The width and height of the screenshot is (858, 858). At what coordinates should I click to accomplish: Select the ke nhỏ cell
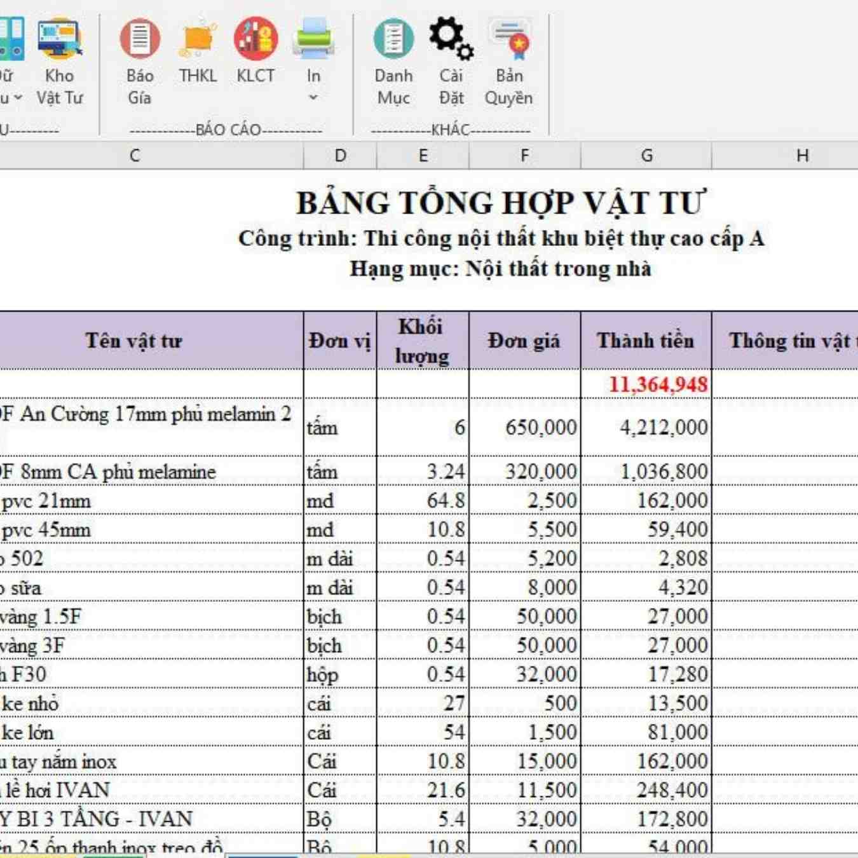pyautogui.click(x=151, y=704)
